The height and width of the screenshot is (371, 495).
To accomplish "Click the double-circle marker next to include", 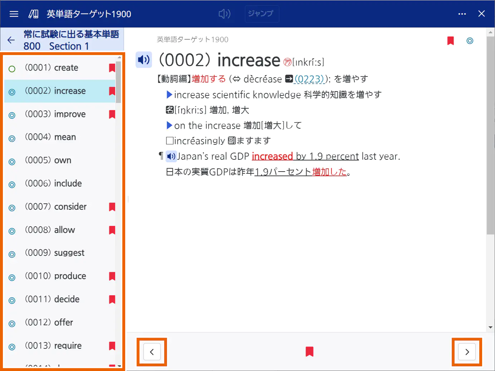I will point(12,185).
